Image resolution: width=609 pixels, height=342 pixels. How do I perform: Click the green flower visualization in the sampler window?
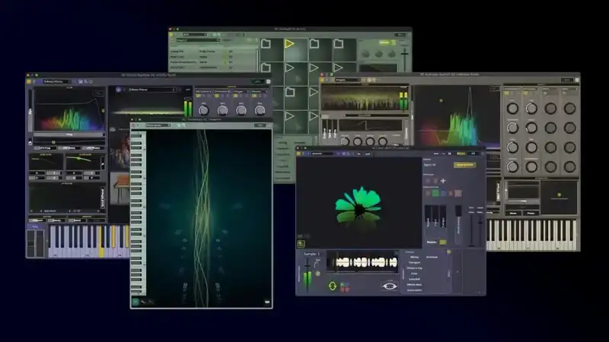pos(359,205)
